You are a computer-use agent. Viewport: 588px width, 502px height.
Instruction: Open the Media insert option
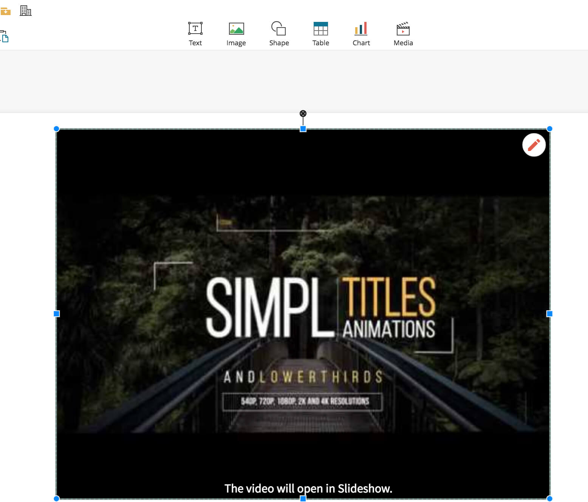403,34
